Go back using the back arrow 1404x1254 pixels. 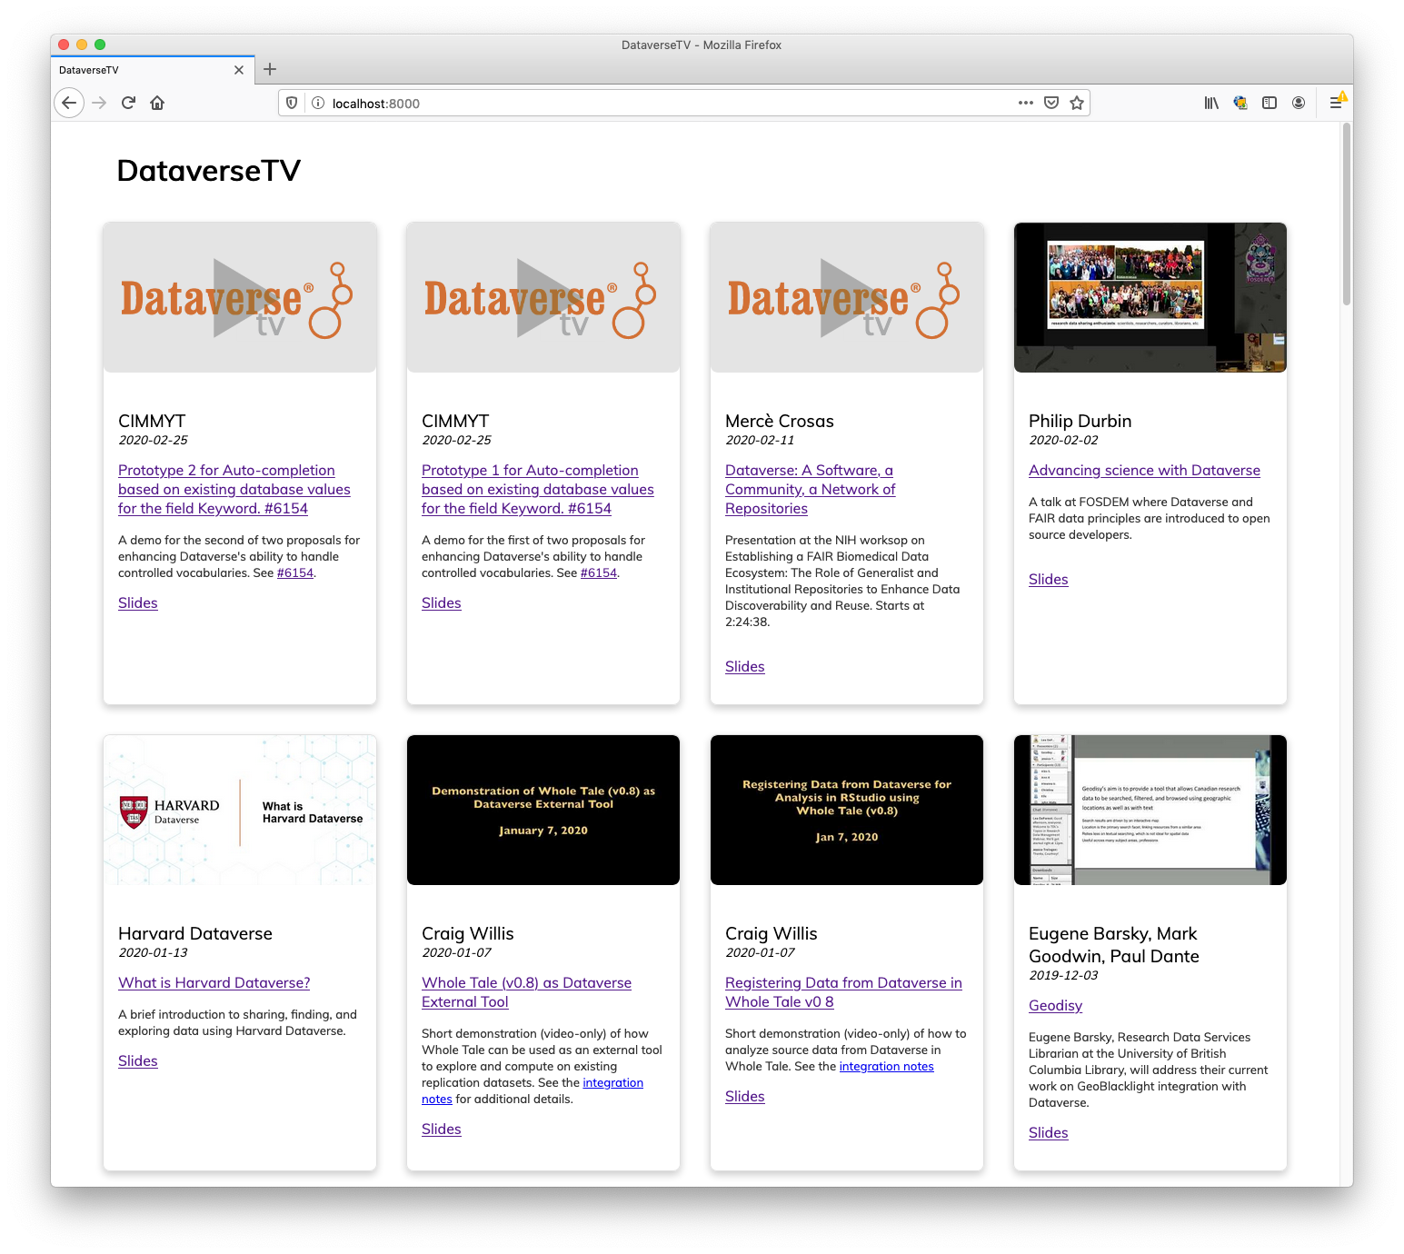pyautogui.click(x=69, y=103)
